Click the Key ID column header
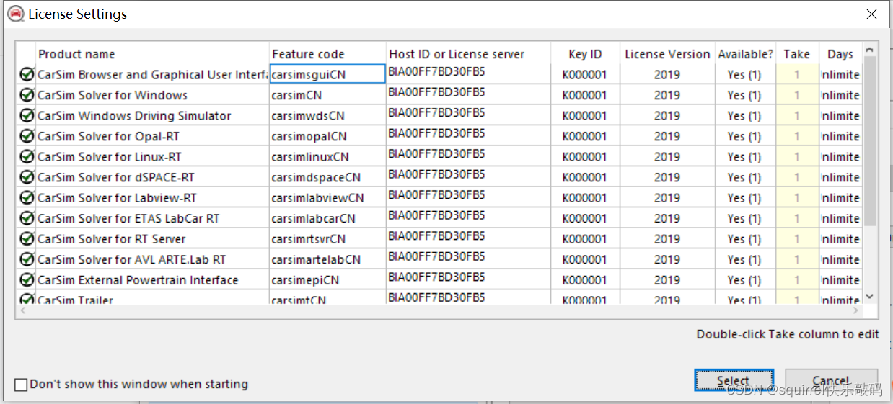 [585, 54]
